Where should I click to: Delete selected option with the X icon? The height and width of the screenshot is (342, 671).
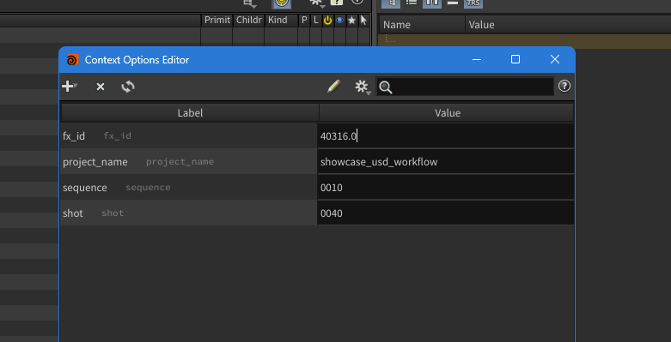101,87
